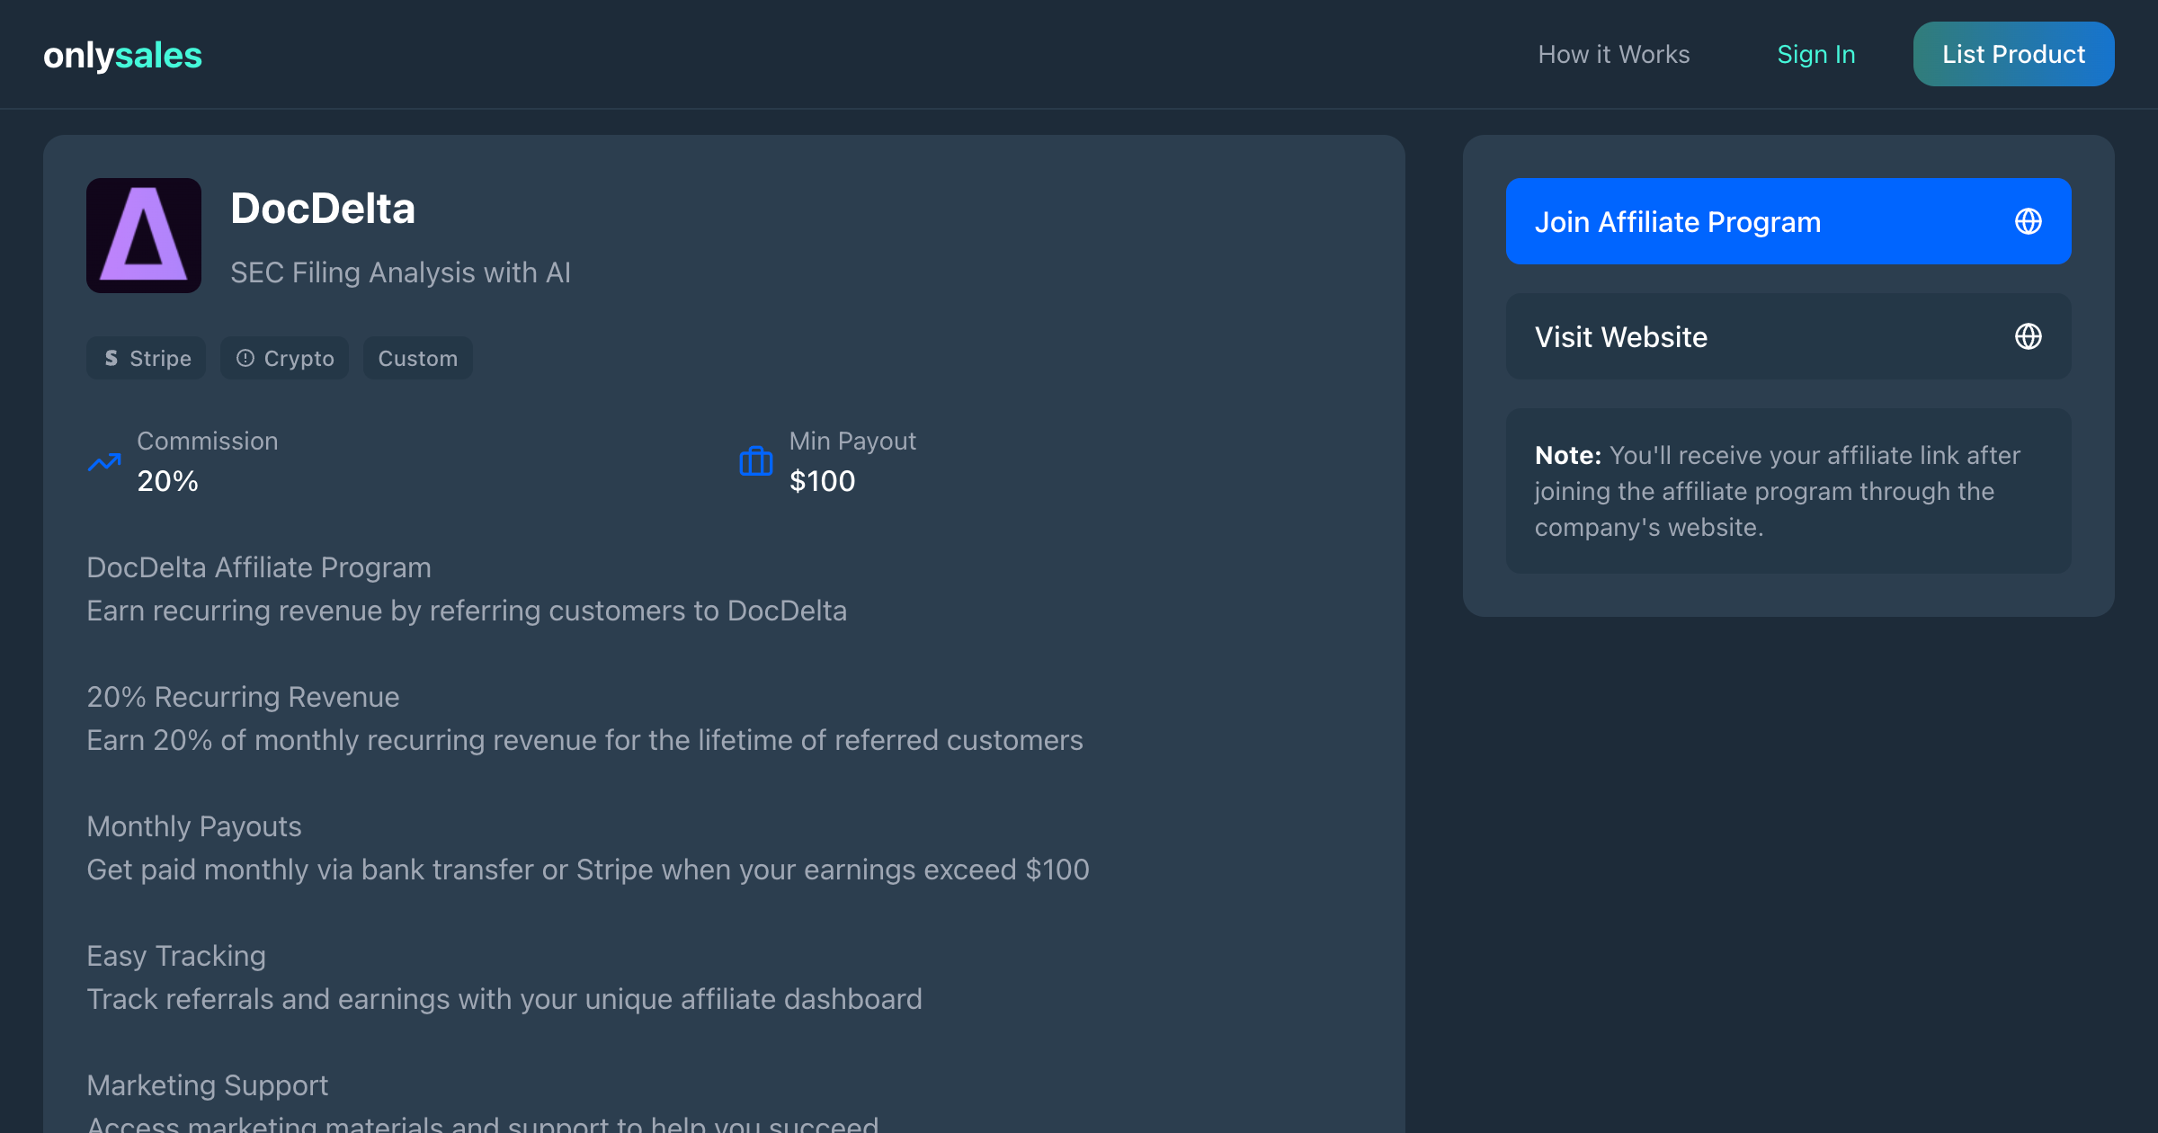
Task: Click the Monthly Payouts heading
Action: 194,826
